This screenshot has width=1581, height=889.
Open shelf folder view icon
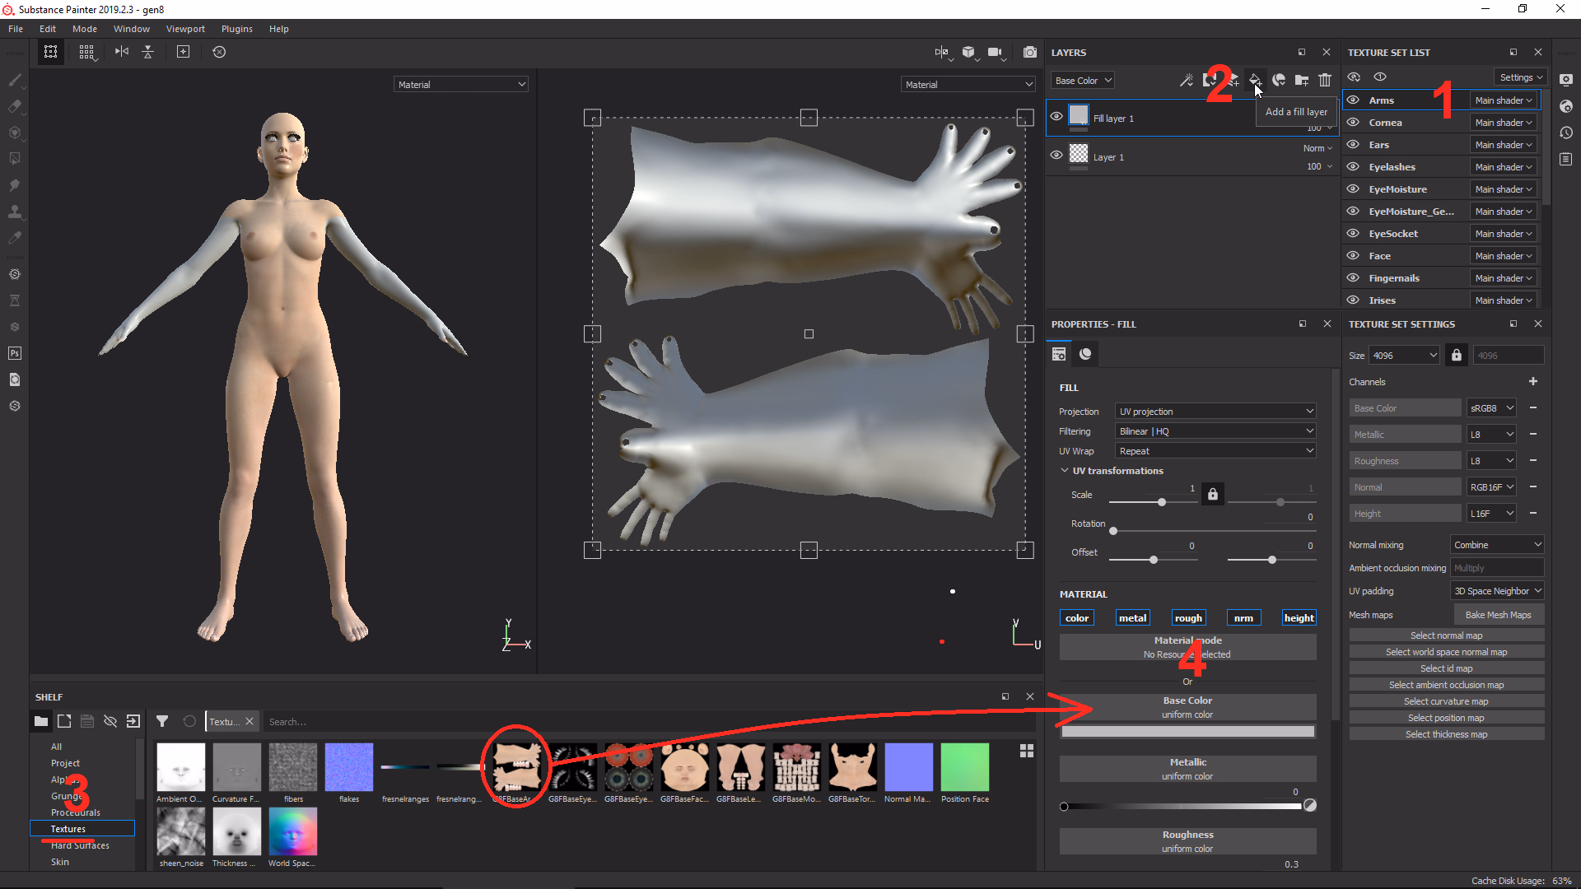pos(41,721)
